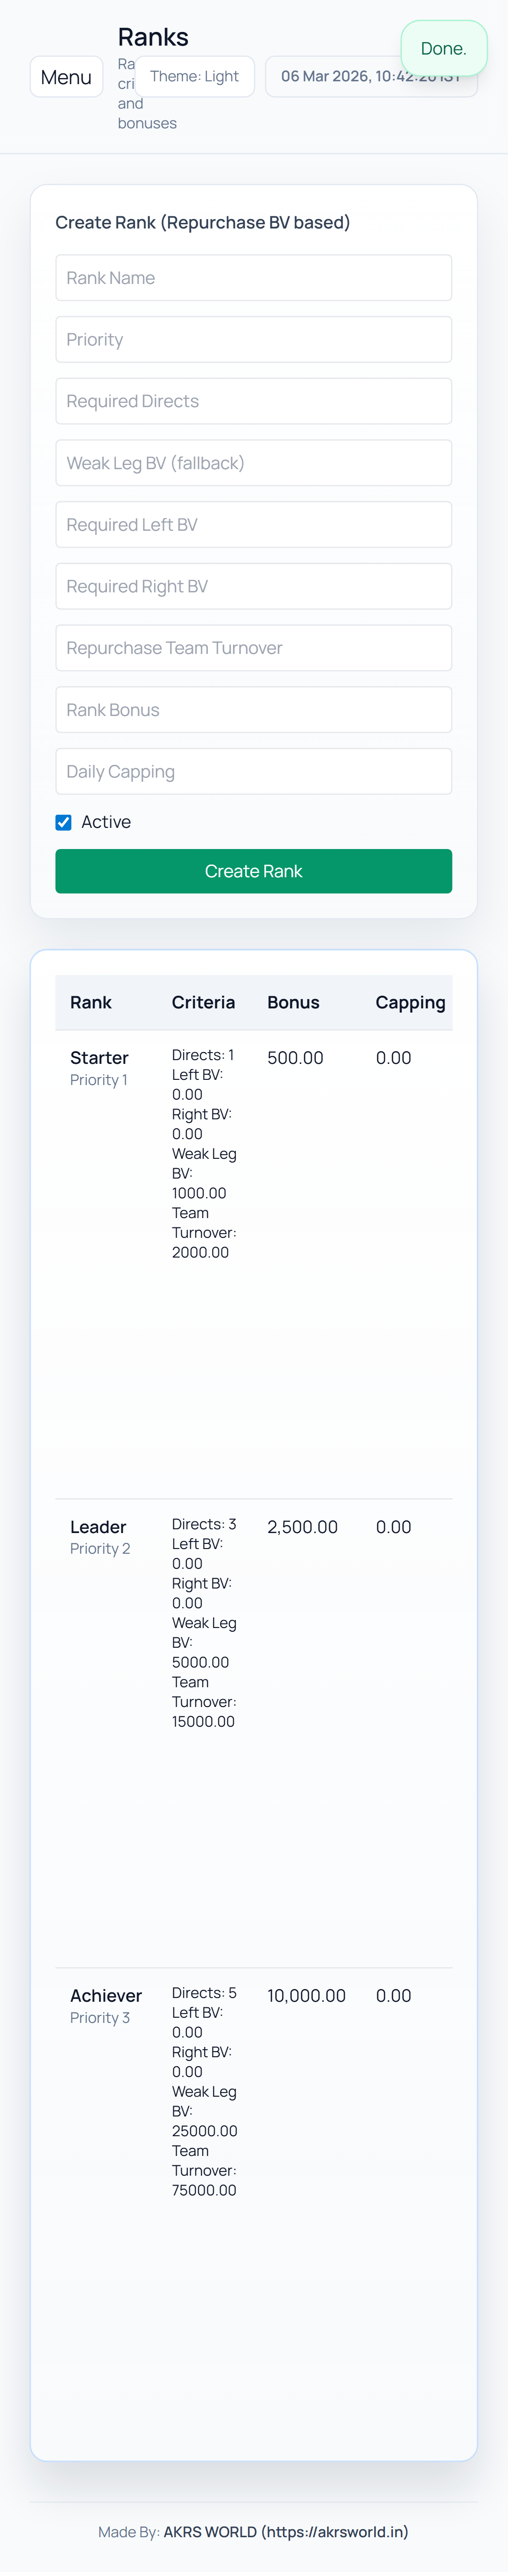Dismiss the Done. notification toast
508x2572 pixels.
pos(443,49)
